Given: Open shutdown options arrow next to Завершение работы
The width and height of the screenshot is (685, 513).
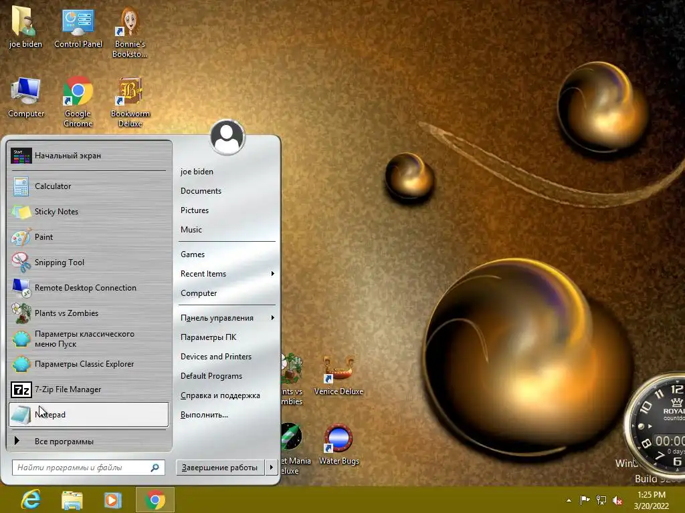Looking at the screenshot, I should click(272, 467).
